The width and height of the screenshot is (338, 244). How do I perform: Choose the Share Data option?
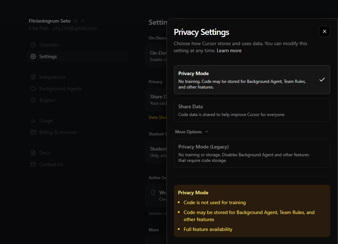click(x=252, y=110)
